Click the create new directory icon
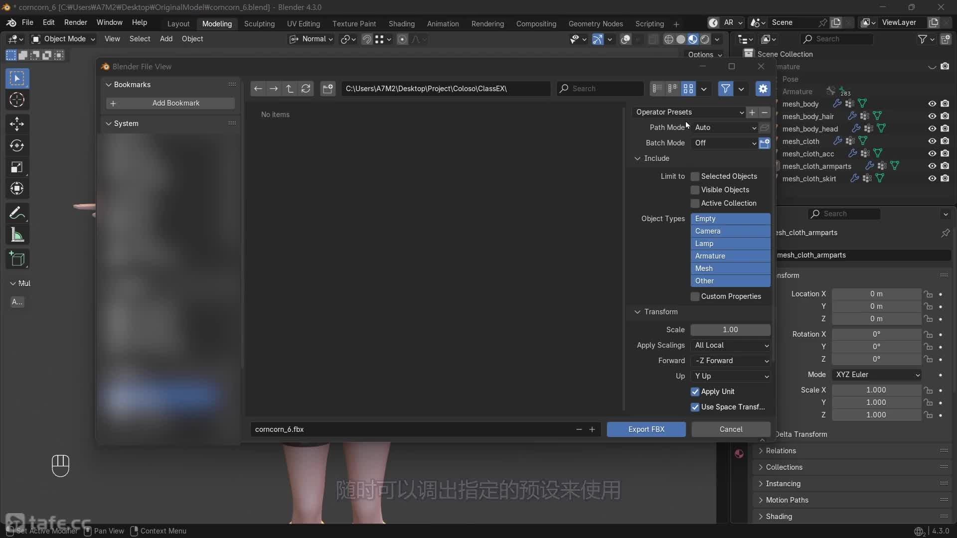Viewport: 957px width, 538px height. (327, 89)
